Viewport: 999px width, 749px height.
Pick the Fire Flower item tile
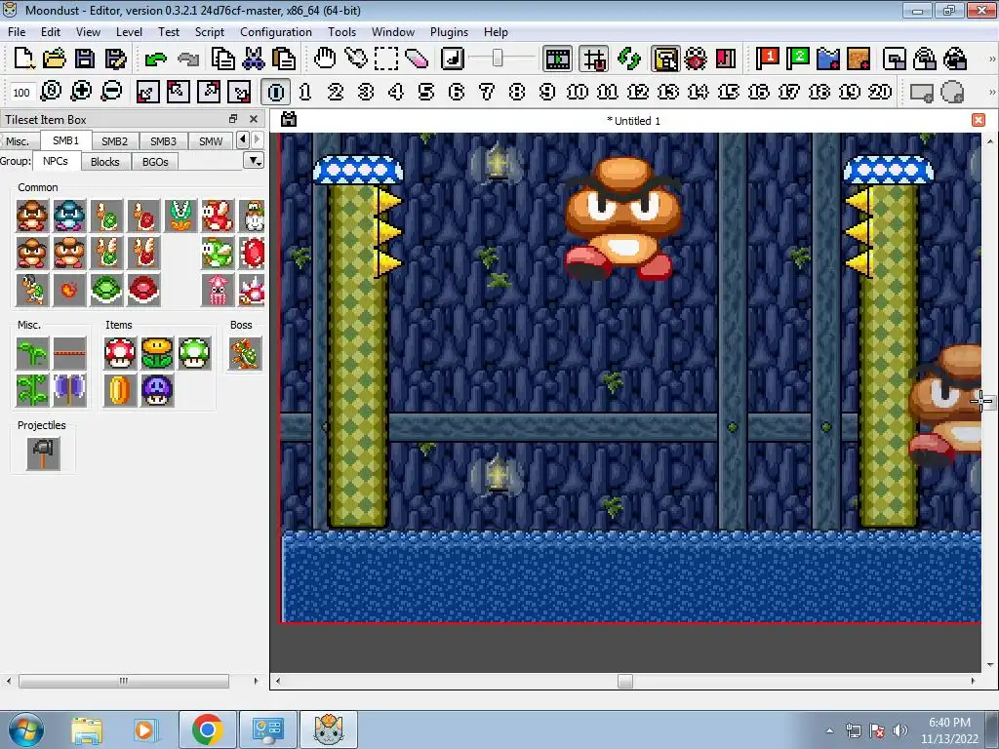157,353
